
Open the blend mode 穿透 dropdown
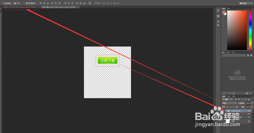[x=229, y=103]
